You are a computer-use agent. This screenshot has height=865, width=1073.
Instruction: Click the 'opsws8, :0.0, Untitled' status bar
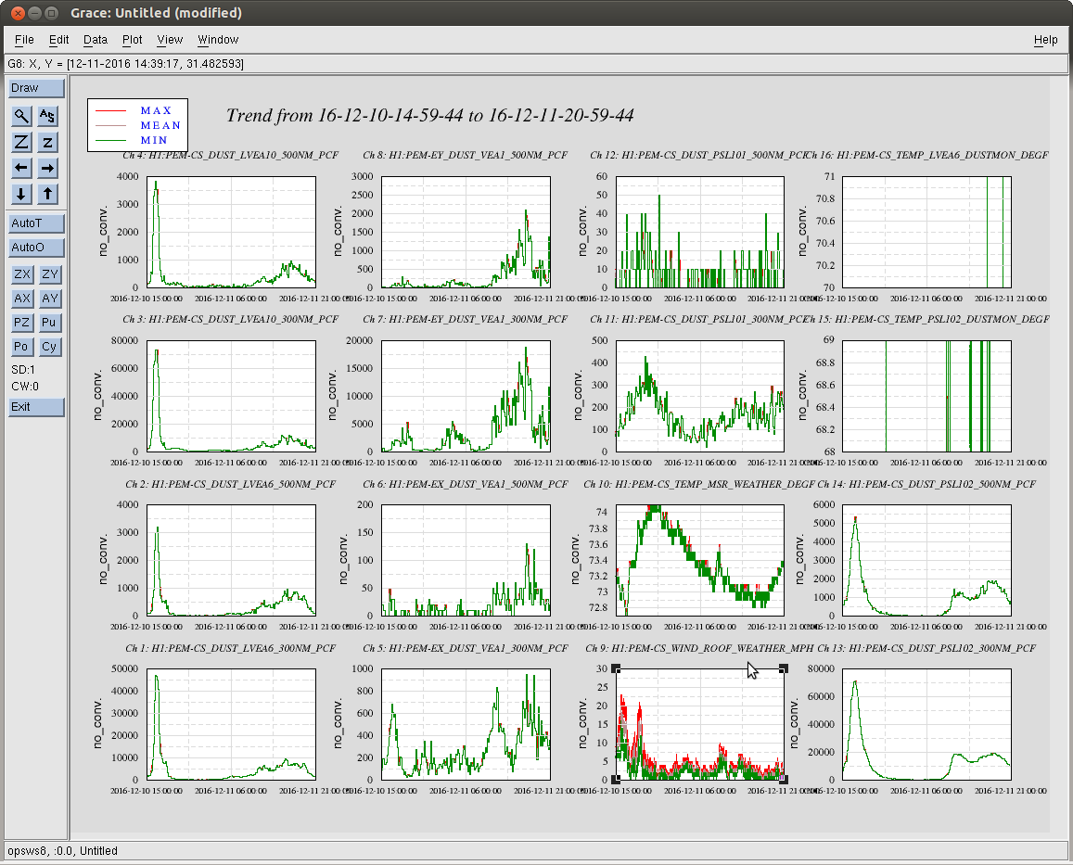[536, 850]
